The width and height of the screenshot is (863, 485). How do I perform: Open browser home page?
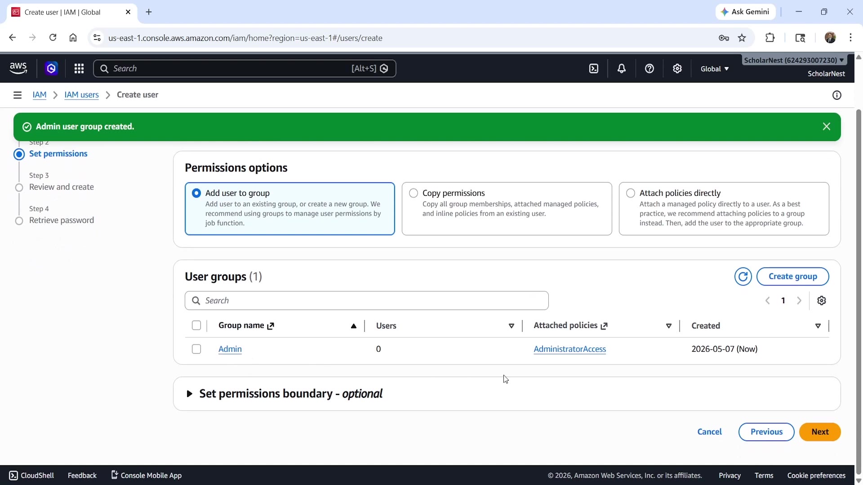73,38
